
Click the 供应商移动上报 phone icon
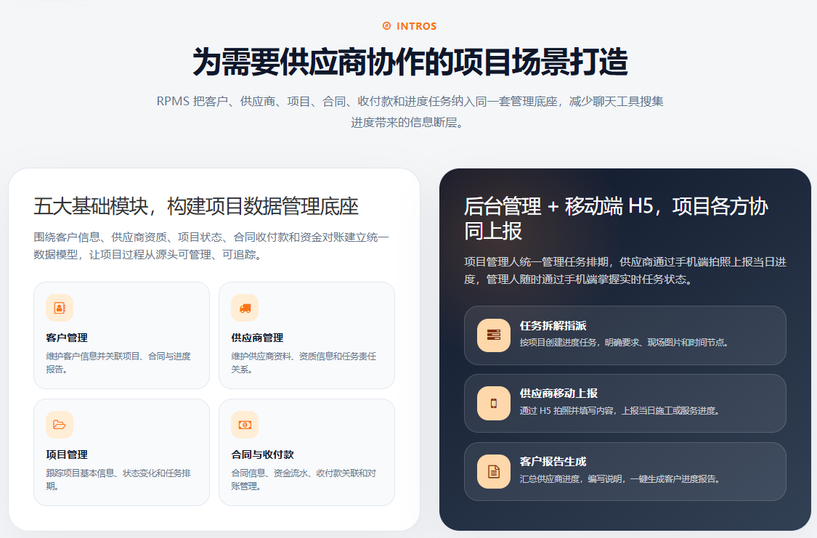493,403
